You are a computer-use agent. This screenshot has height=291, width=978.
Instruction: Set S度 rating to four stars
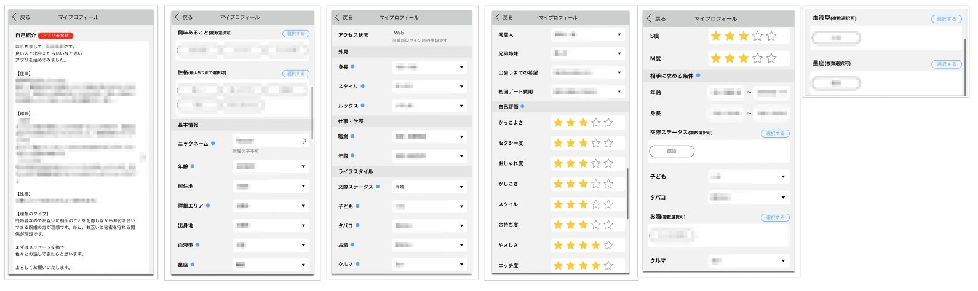[x=758, y=36]
